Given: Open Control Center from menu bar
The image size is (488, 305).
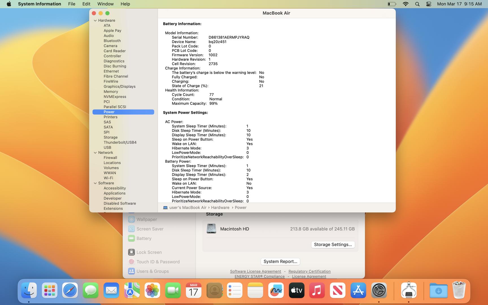Looking at the screenshot, I should click(x=428, y=4).
